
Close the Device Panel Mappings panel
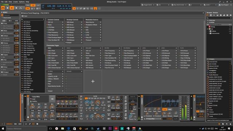203,13
